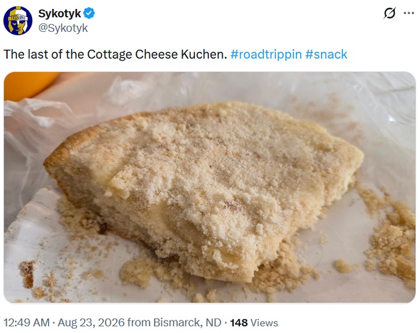Click the word "Views" label
This screenshot has width=420, height=333.
(264, 323)
